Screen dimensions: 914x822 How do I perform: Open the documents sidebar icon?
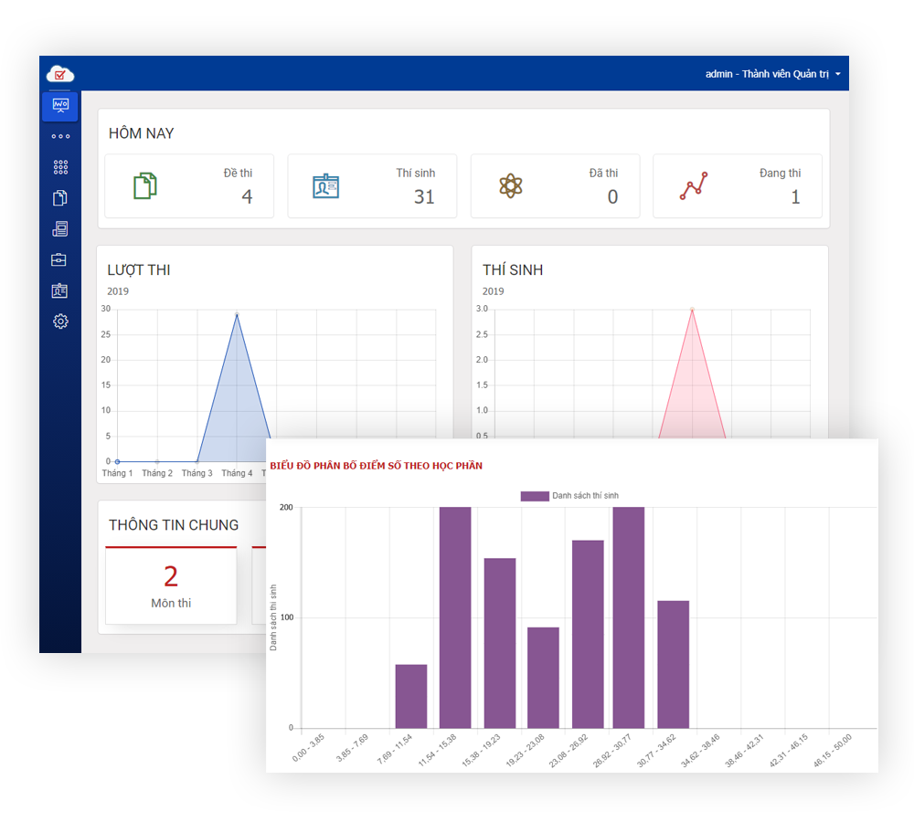(x=60, y=198)
